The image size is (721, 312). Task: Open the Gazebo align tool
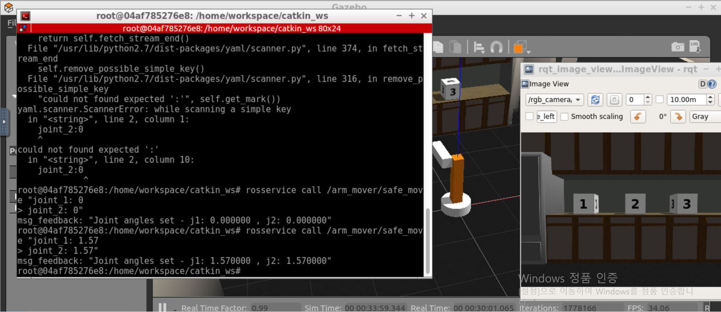pyautogui.click(x=479, y=48)
